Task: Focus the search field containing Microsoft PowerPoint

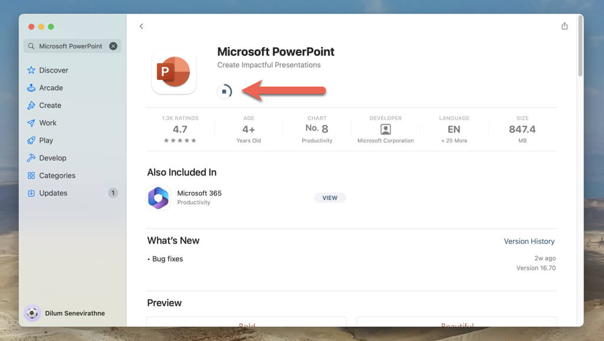Action: click(73, 46)
